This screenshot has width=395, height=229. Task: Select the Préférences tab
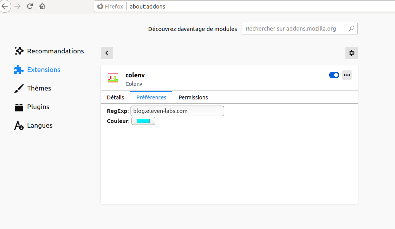151,97
